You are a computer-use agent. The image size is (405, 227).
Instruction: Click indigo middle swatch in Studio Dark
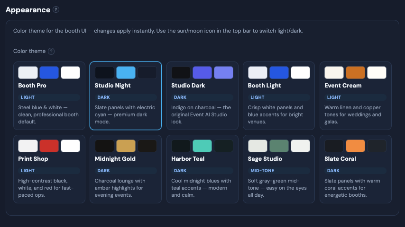pos(202,72)
